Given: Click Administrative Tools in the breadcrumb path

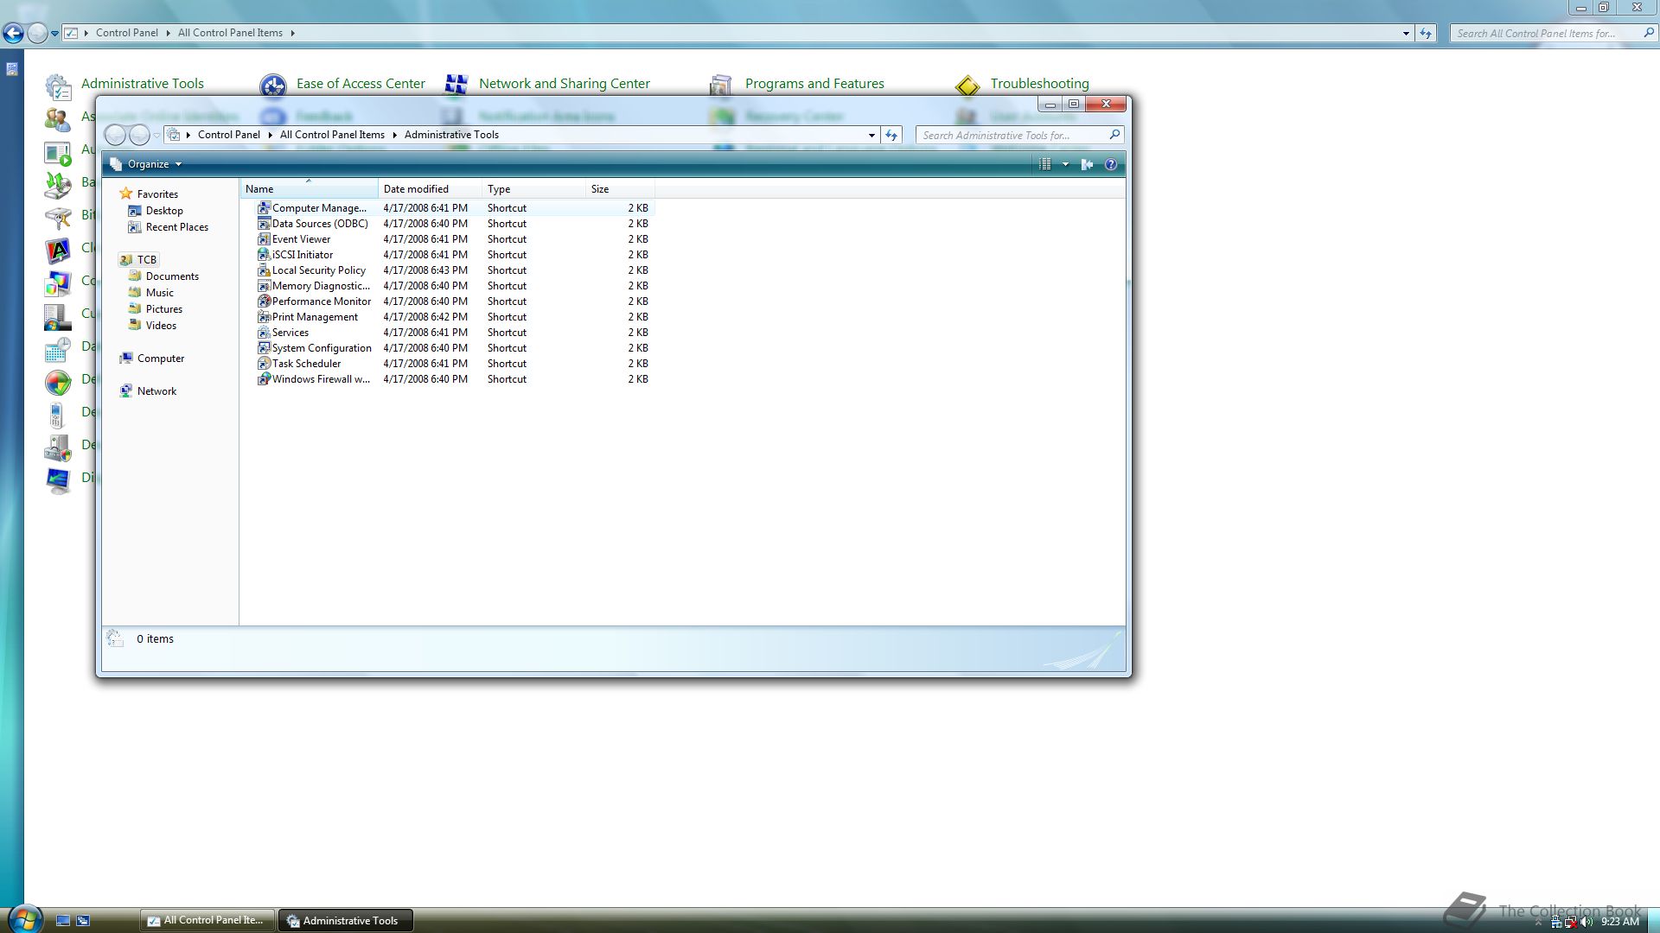Looking at the screenshot, I should (x=451, y=135).
